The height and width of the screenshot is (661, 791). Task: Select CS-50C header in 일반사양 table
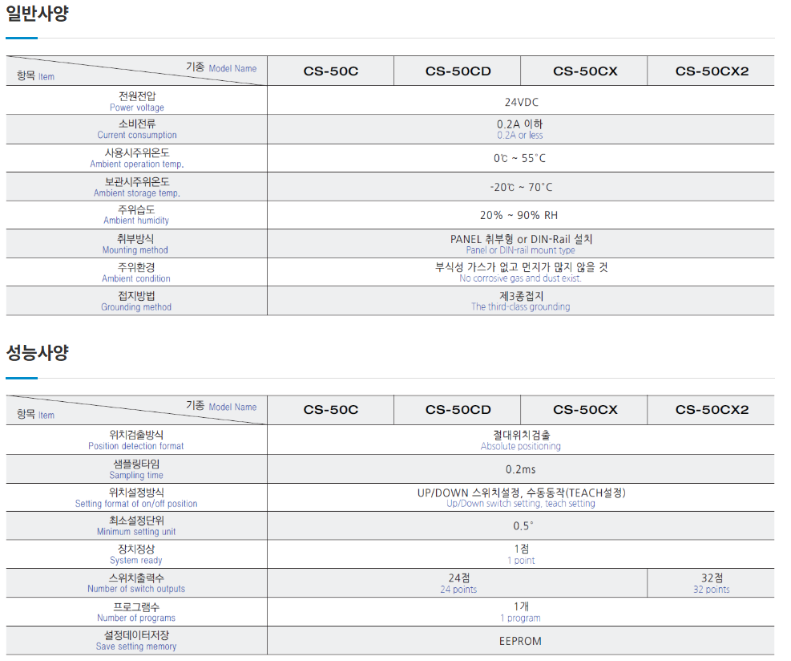pos(330,71)
